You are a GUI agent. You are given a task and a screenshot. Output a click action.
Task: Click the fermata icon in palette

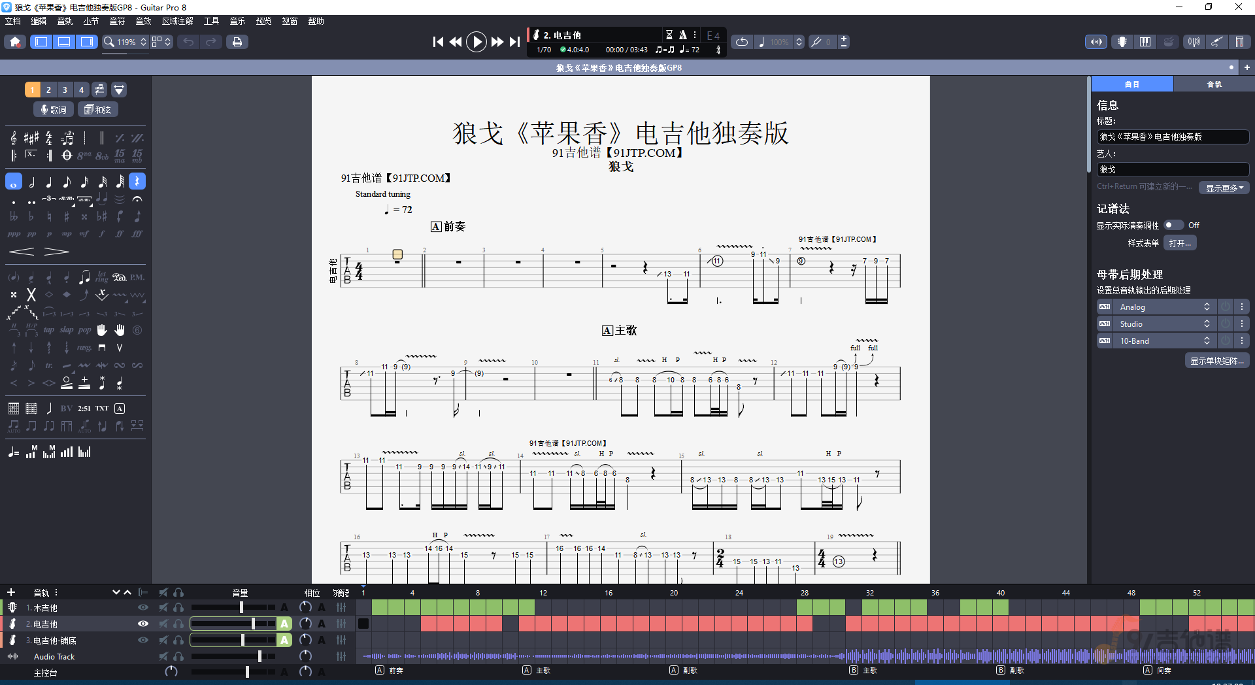coord(137,199)
